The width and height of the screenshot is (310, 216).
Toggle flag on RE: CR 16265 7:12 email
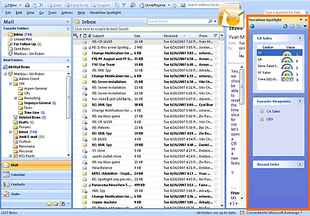coord(216,42)
